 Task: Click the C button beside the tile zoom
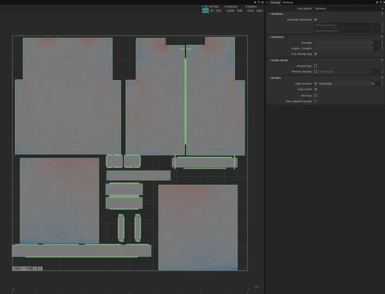tap(40, 269)
